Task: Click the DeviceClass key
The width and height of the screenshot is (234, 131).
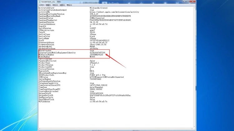Action: 44,35
